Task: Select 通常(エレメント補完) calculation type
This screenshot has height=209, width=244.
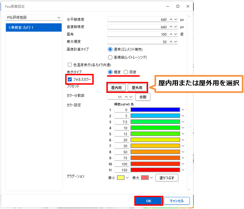Action: (x=110, y=49)
